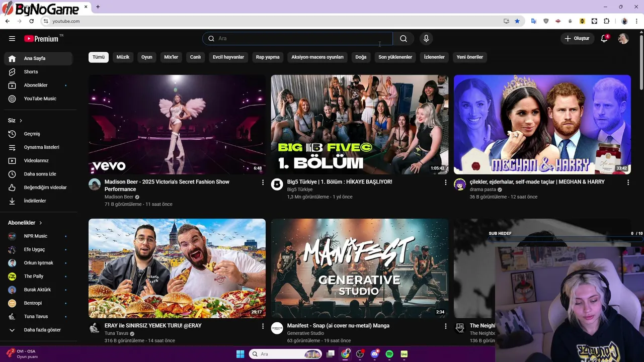Screen dimensions: 644x362
Task: Click the Google Translate extension icon
Action: click(534, 21)
